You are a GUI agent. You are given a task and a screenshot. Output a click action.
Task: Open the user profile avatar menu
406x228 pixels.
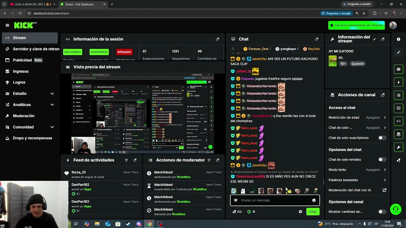[x=393, y=25]
